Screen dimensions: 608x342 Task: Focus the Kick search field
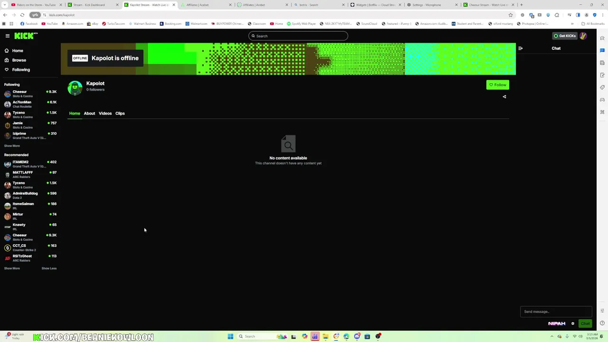[x=298, y=36]
